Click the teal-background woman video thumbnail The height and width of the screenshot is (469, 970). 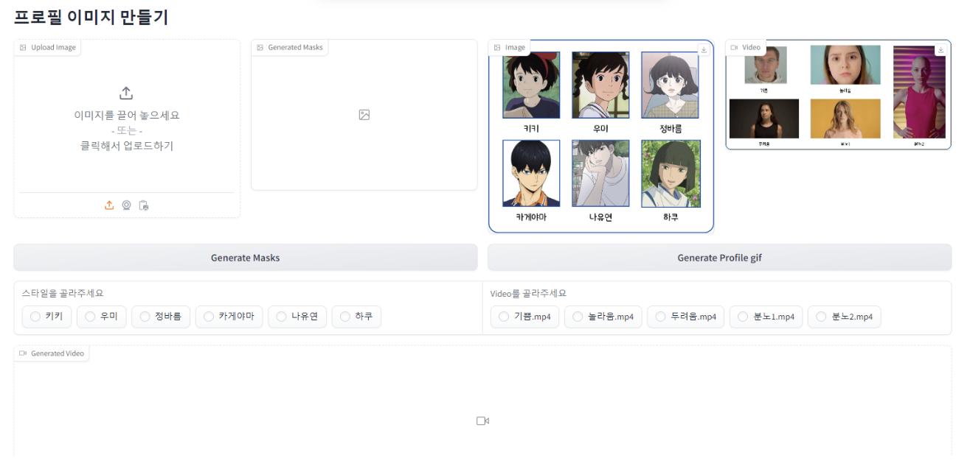click(845, 65)
